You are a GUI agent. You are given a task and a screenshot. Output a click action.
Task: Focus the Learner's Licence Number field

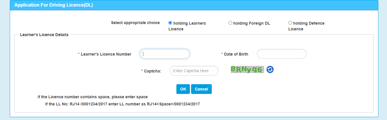tap(165, 54)
